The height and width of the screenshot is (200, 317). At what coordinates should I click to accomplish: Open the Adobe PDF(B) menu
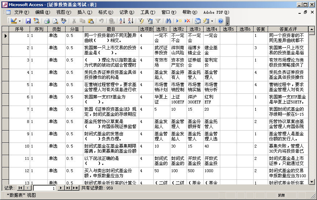(x=216, y=12)
